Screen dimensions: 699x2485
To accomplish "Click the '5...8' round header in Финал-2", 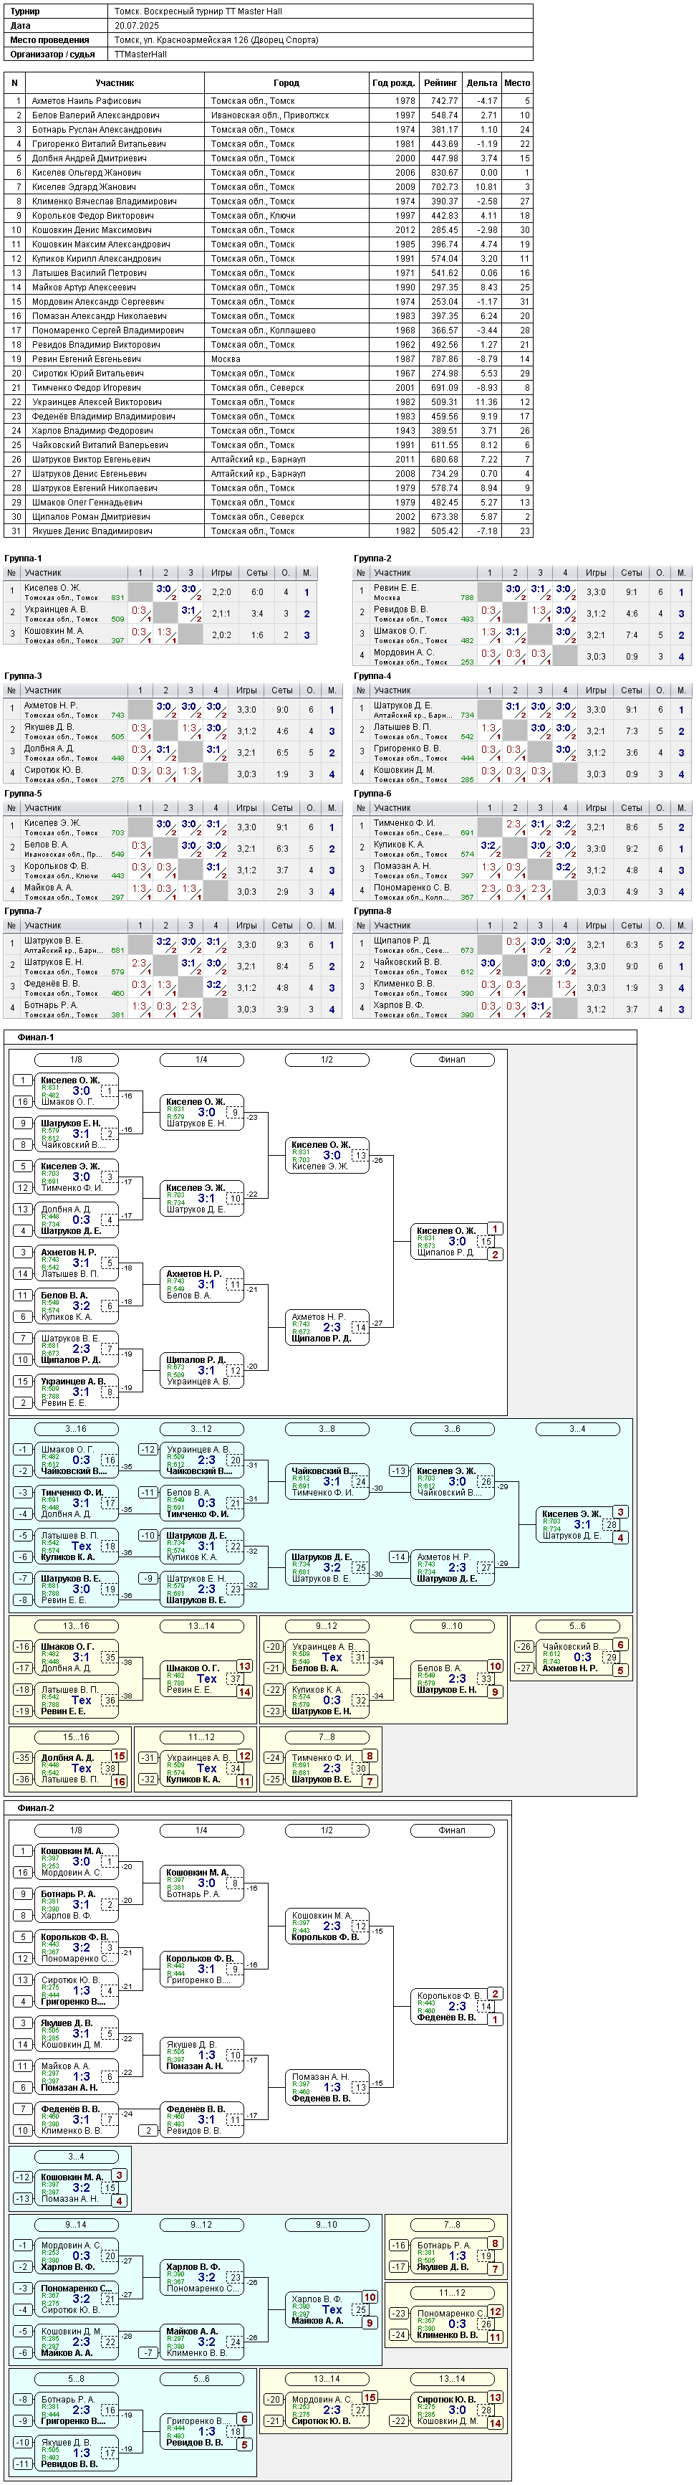I will (76, 2380).
